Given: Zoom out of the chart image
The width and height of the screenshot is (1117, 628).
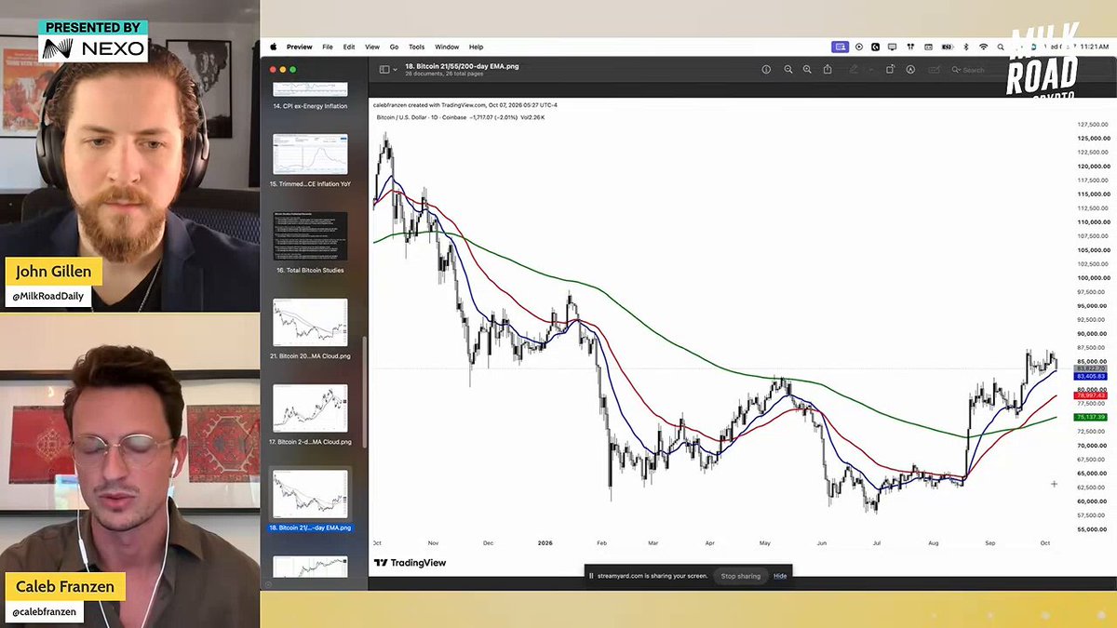Looking at the screenshot, I should point(788,69).
